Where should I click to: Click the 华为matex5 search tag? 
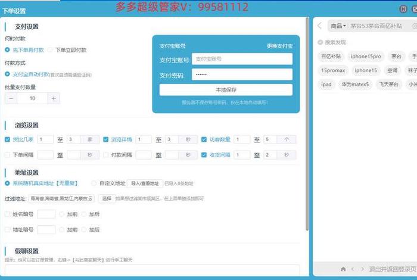coord(355,85)
